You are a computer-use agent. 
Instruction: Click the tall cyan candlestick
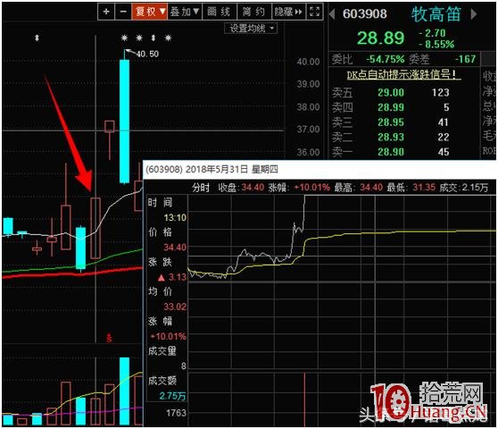coord(124,122)
